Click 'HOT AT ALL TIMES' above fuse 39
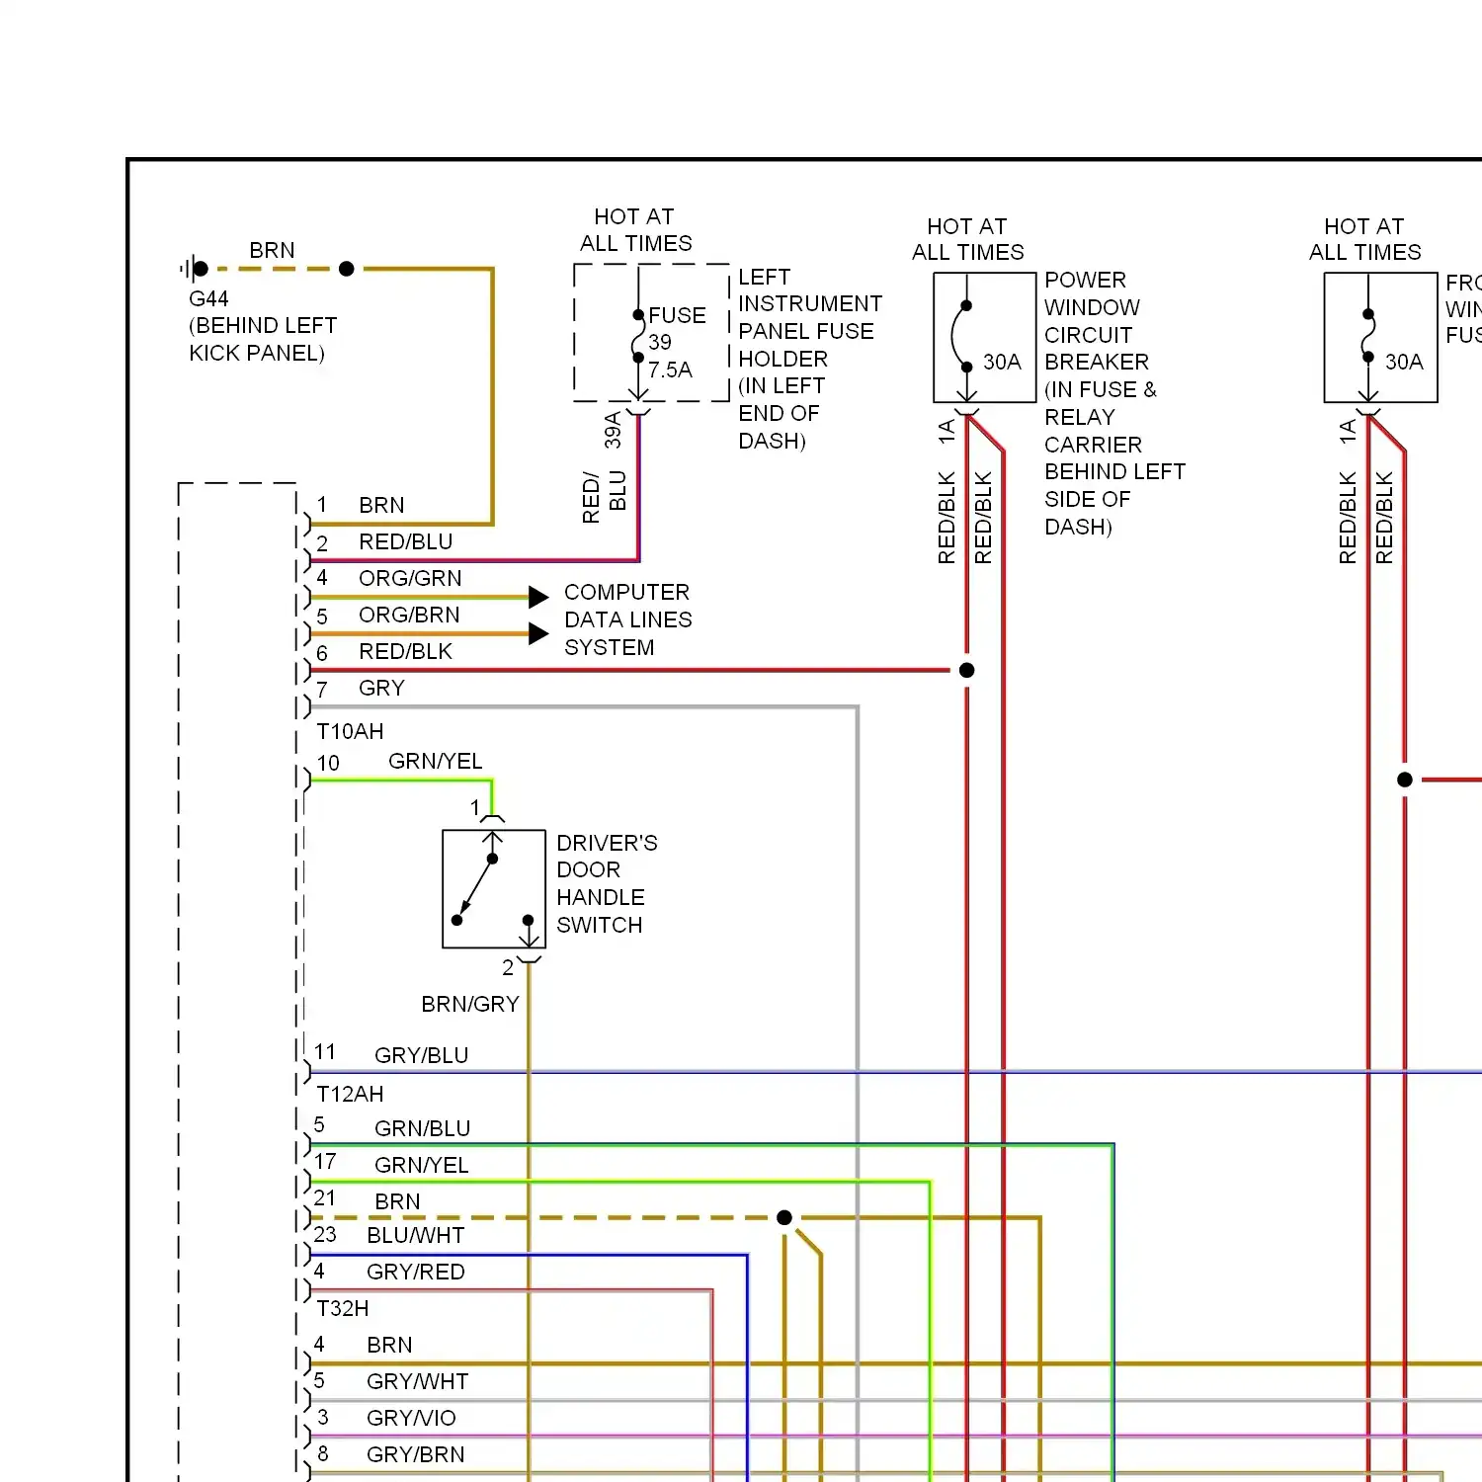 [x=635, y=229]
